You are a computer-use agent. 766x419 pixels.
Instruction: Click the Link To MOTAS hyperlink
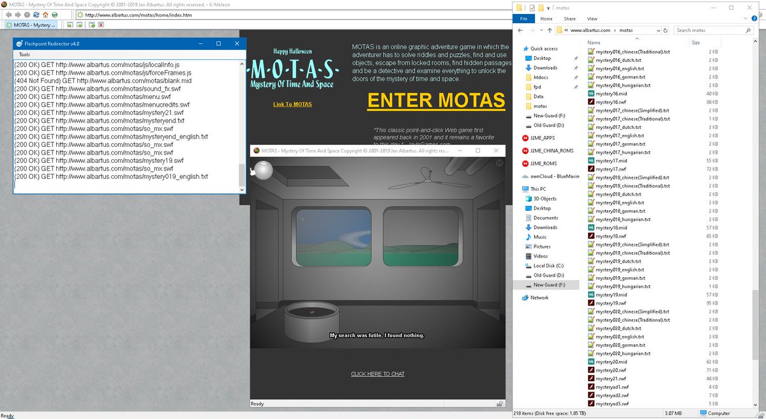pos(292,104)
